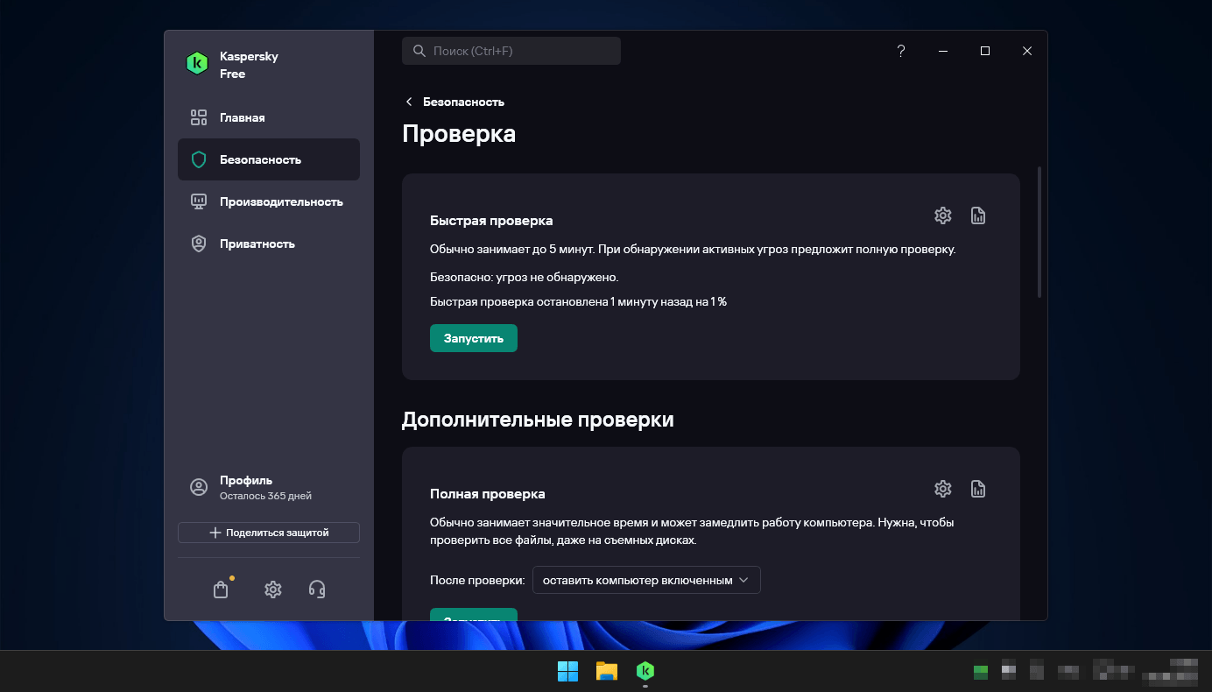Open Windows Start menu
The image size is (1212, 692).
click(567, 671)
